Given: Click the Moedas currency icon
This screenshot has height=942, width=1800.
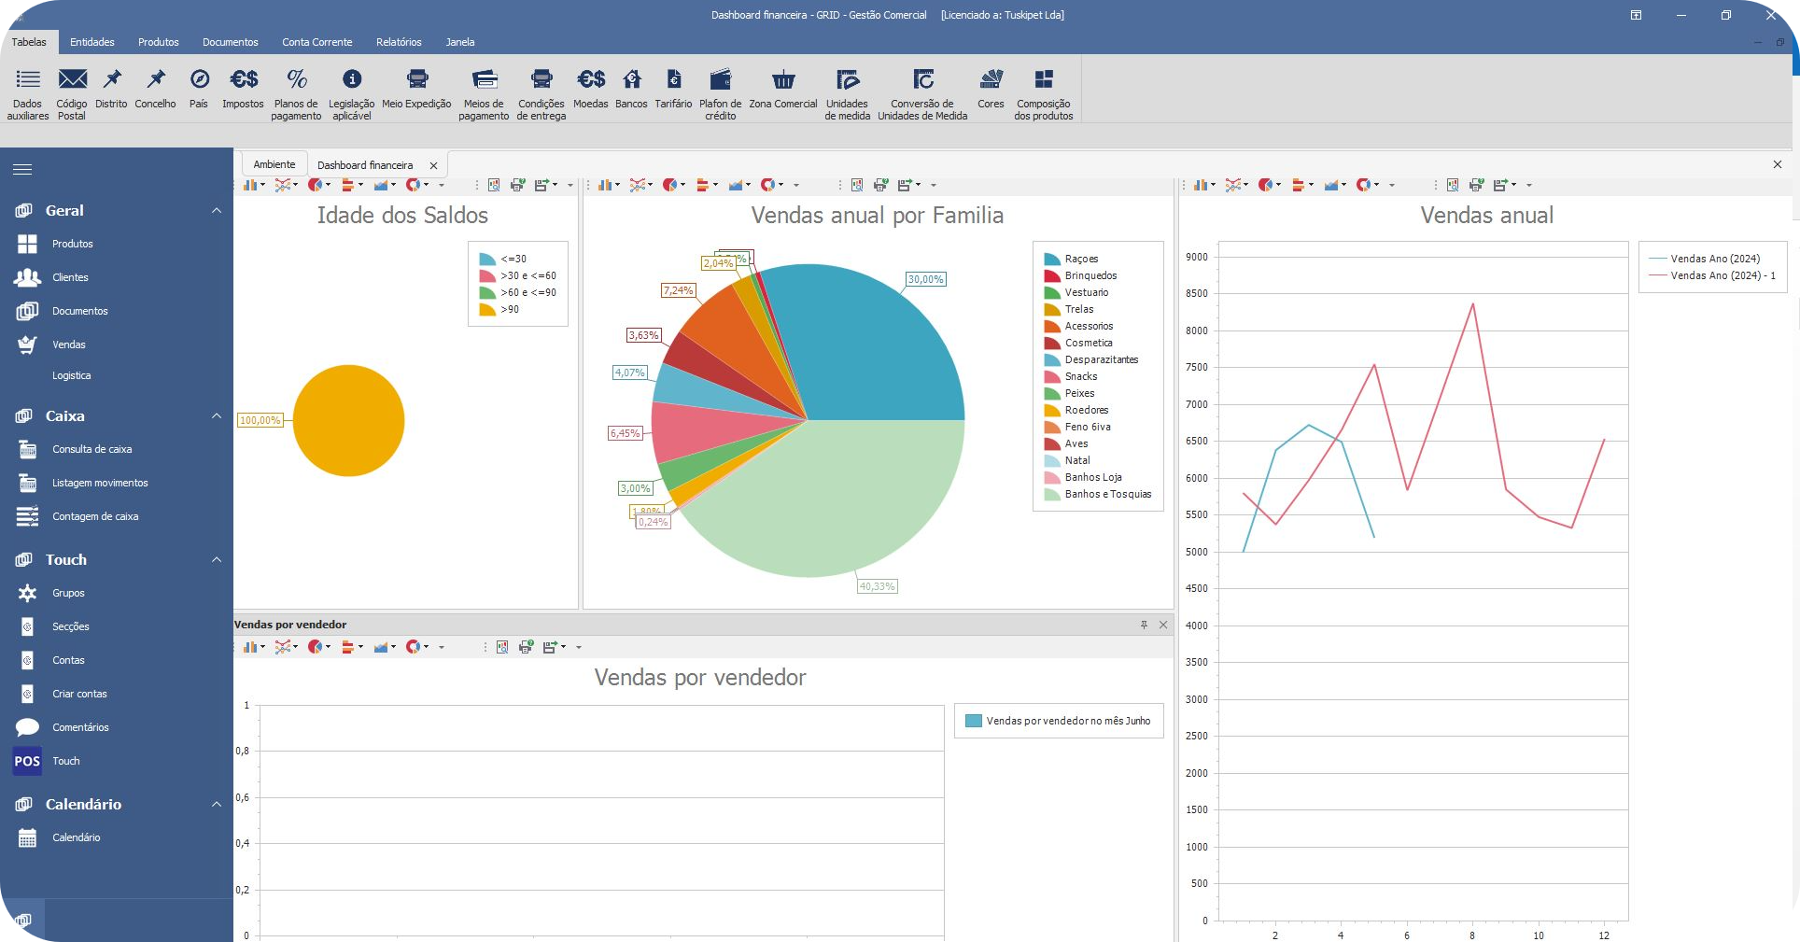Looking at the screenshot, I should [591, 80].
